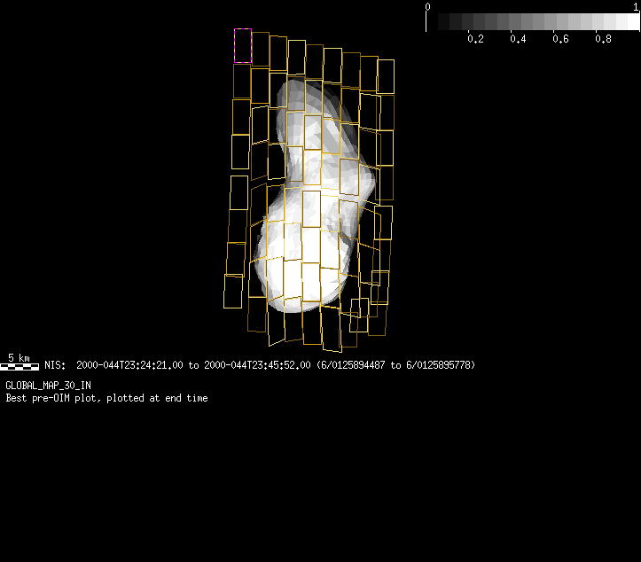
Task: Click the 0.8 tick label on colorbar
Action: pos(603,39)
